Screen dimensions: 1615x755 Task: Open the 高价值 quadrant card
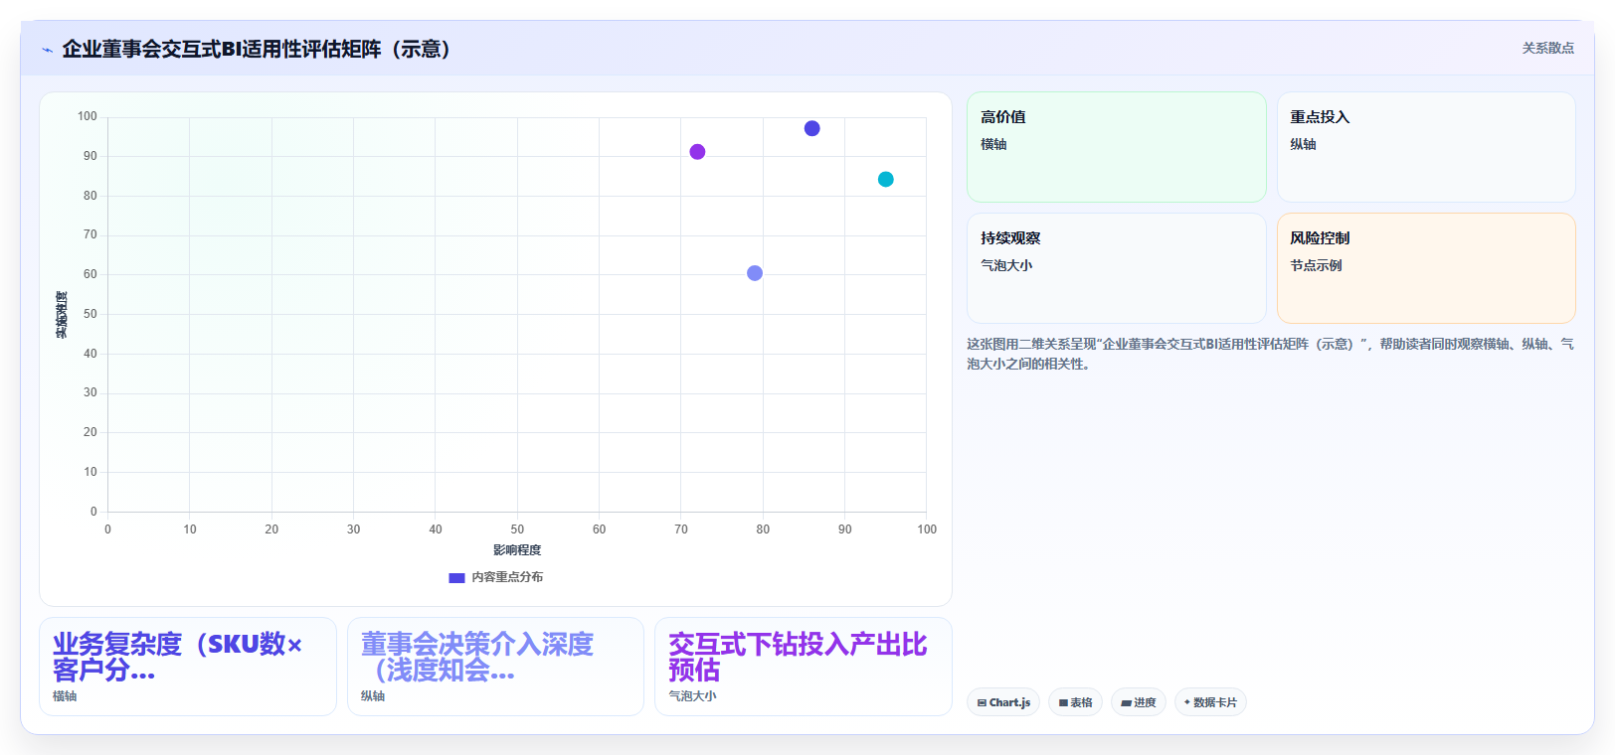pos(1116,147)
